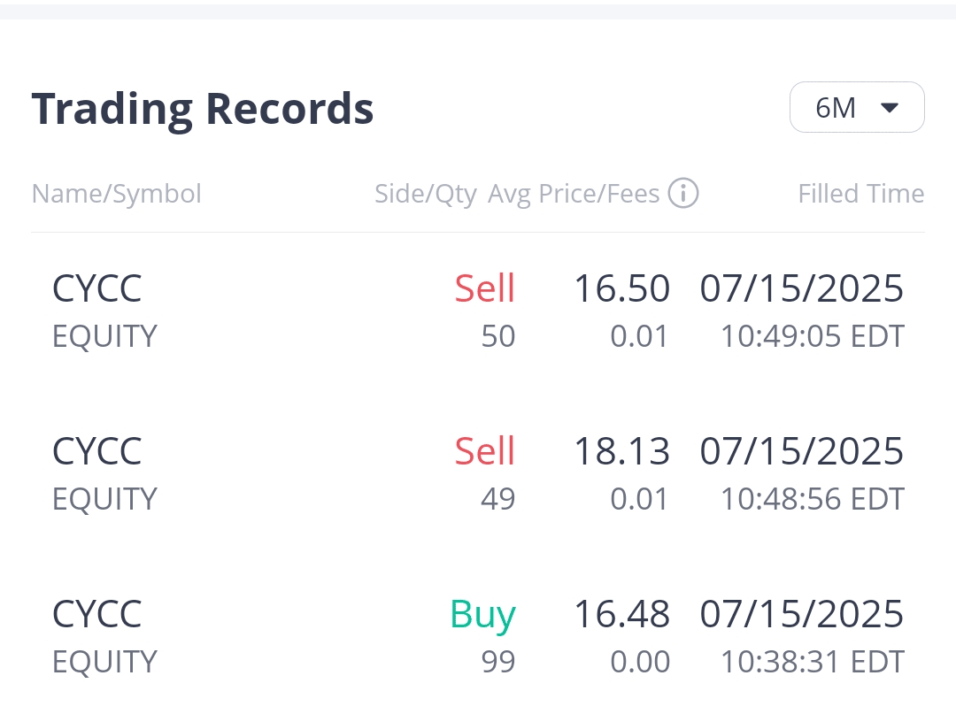Click the Filled Time column header

pos(860,194)
